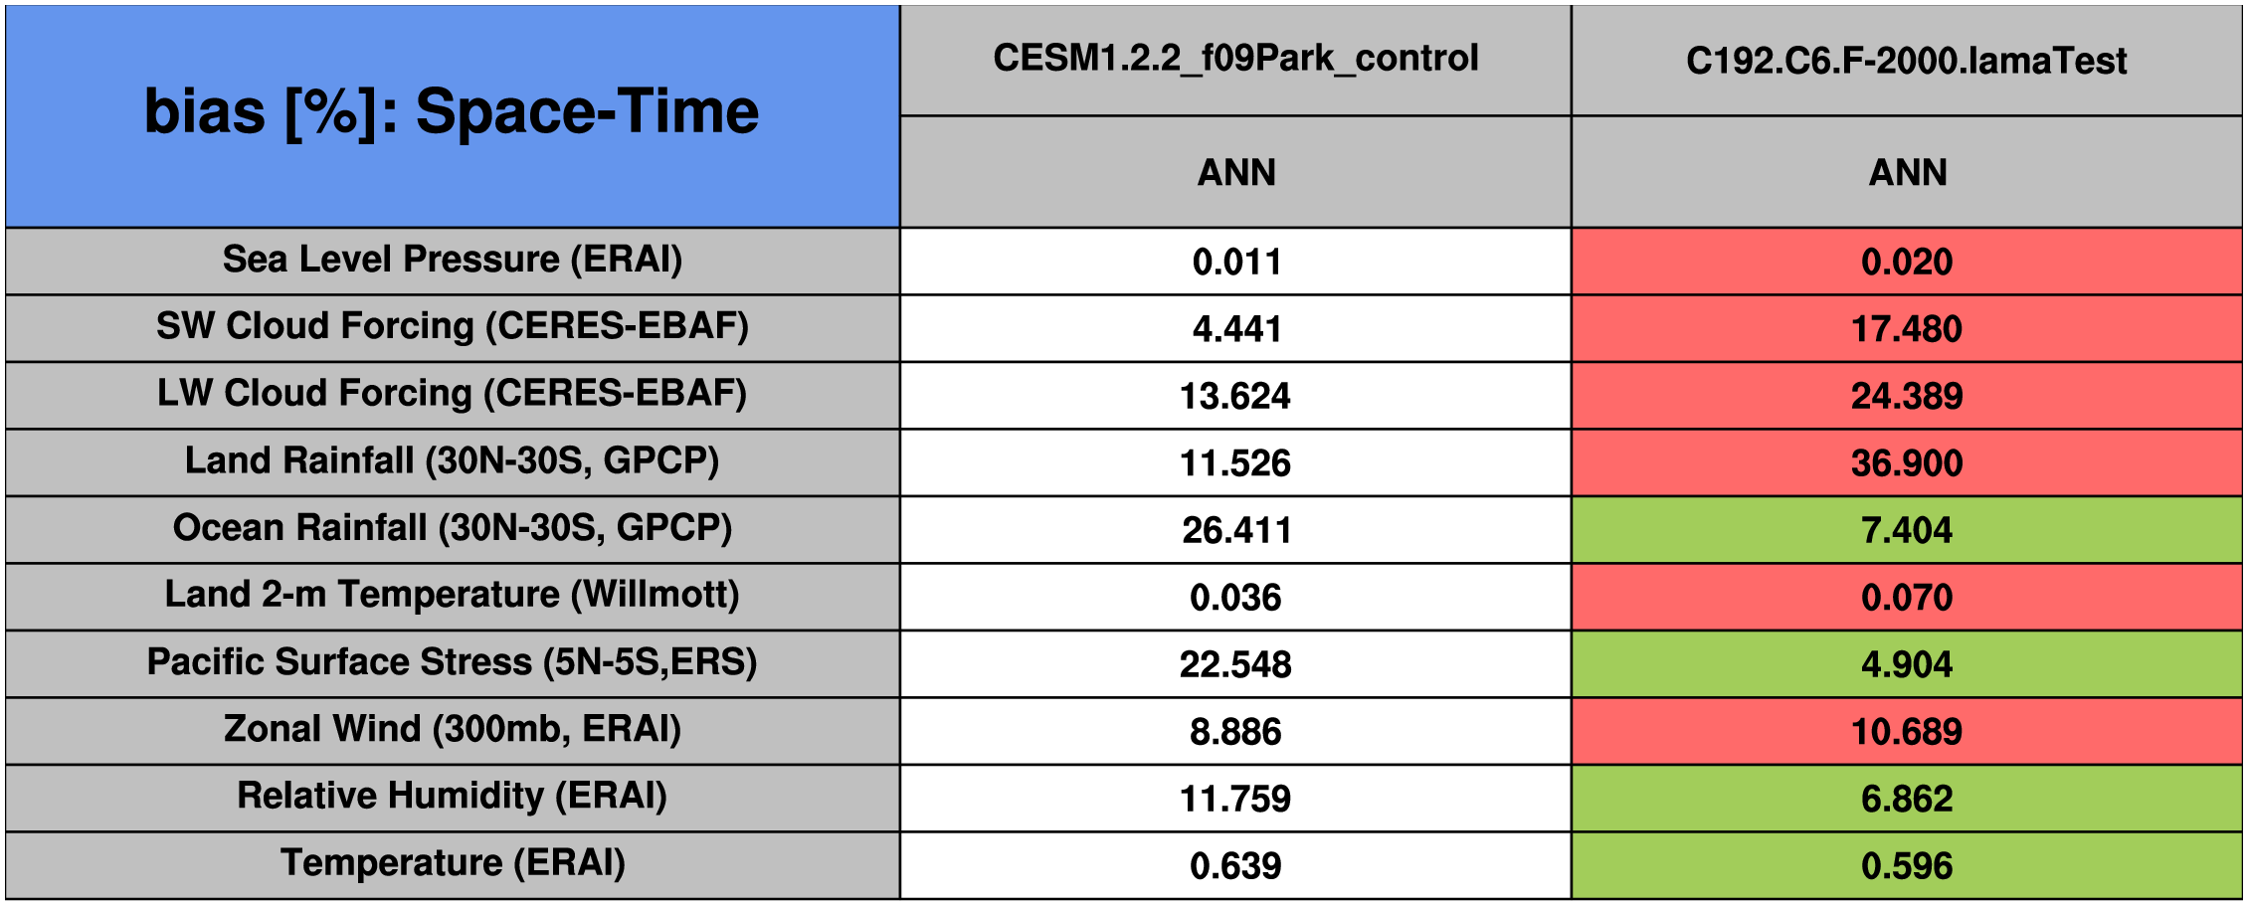Click the red cell with value 17.480

point(1906,328)
